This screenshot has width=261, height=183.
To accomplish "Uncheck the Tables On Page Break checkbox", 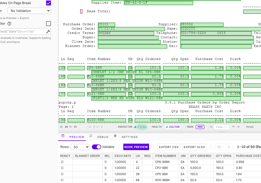I will coord(49,3).
